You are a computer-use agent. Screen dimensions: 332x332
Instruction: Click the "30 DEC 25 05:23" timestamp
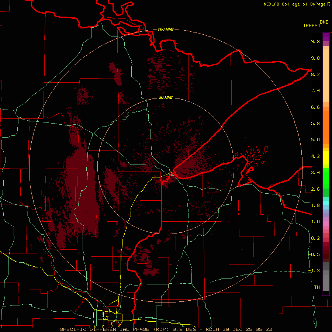[247, 329]
